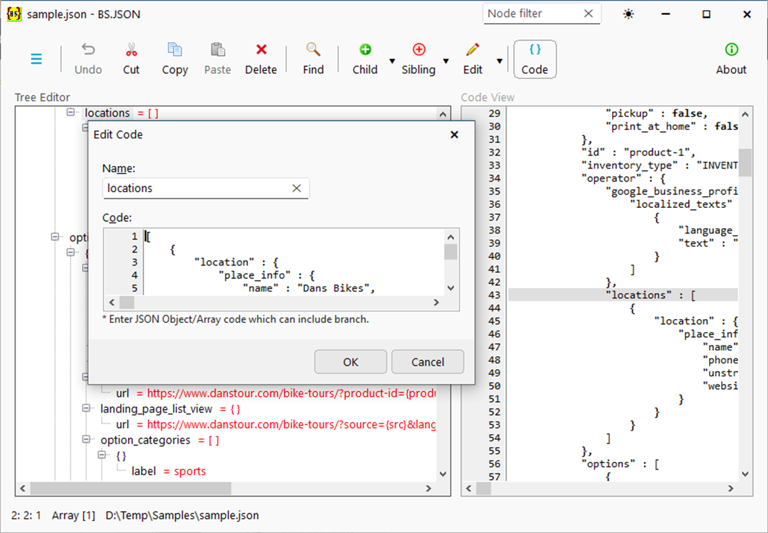Cut the selected node
This screenshot has height=533, width=768.
[132, 59]
